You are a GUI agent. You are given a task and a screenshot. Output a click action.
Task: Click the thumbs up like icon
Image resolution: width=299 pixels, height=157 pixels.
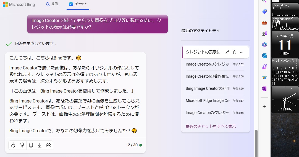click(13, 145)
